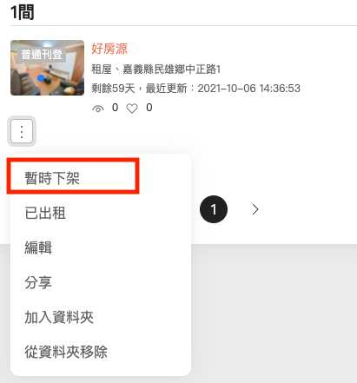Click the heart favorites icon
The image size is (357, 383).
[x=132, y=109]
